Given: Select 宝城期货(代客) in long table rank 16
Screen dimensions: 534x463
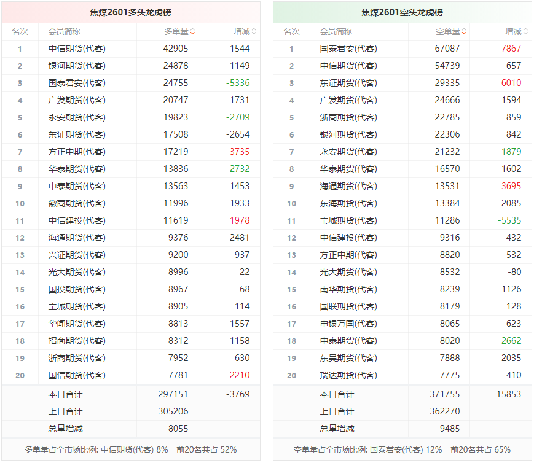Looking at the screenshot, I should [x=77, y=306].
